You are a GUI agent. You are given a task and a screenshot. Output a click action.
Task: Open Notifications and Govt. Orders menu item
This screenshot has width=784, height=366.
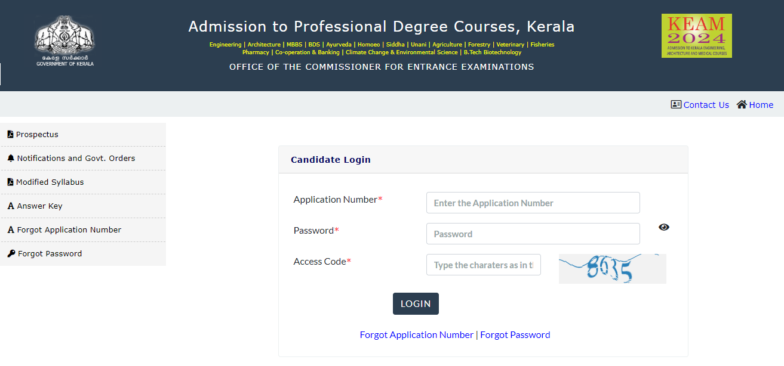tap(83, 158)
